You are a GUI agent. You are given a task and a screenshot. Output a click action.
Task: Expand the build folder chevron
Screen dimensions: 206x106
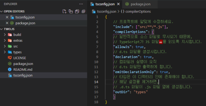click(x=5, y=35)
